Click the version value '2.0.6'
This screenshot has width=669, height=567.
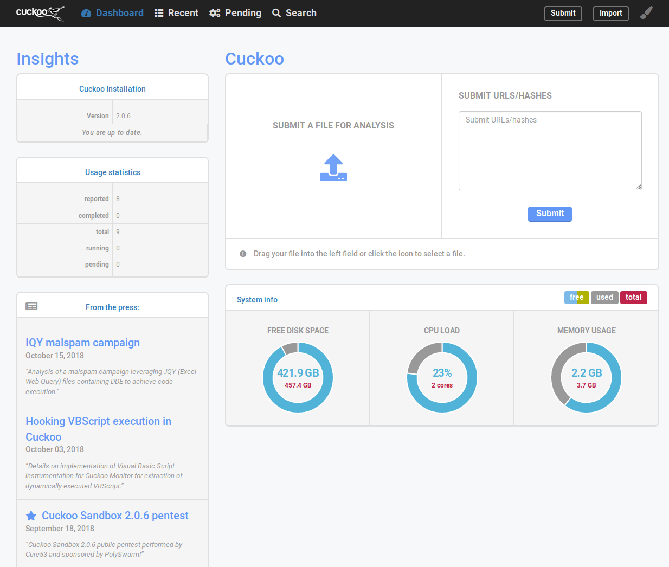point(123,116)
